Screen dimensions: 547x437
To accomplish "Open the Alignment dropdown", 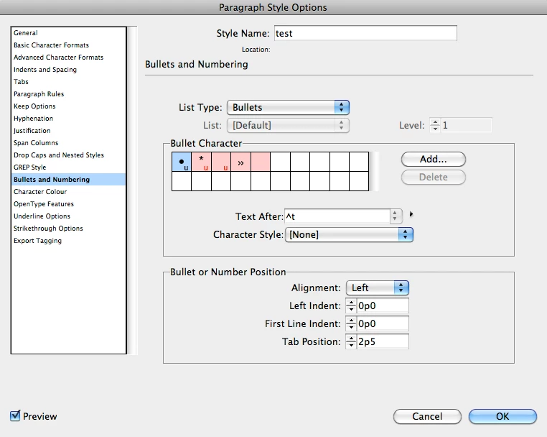I will point(377,287).
